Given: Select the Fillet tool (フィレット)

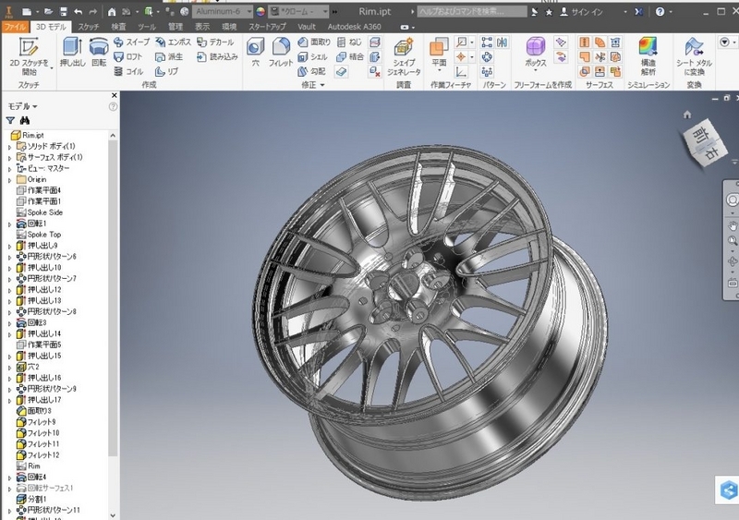Looking at the screenshot, I should coord(281,52).
